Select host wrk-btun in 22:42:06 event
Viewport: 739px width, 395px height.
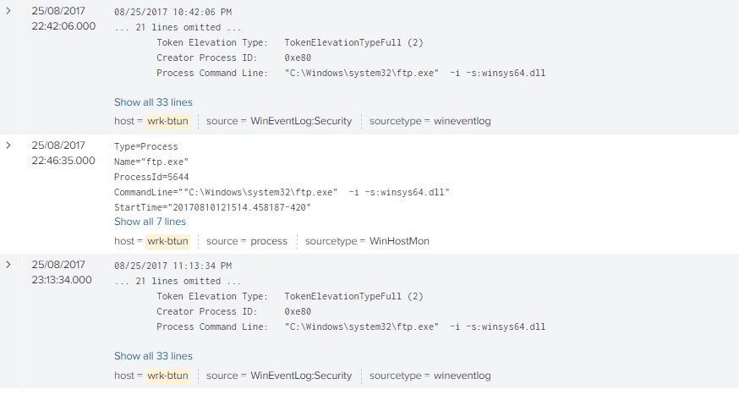(167, 121)
